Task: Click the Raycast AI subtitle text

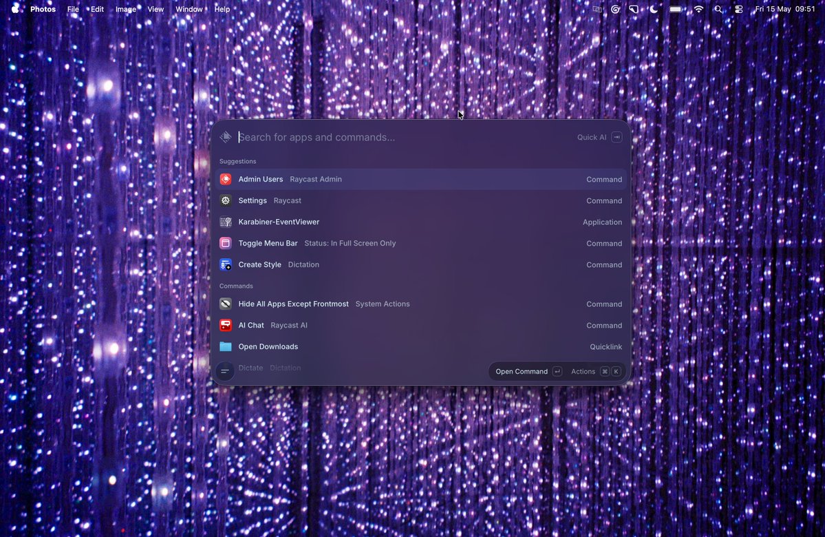Action: [289, 326]
